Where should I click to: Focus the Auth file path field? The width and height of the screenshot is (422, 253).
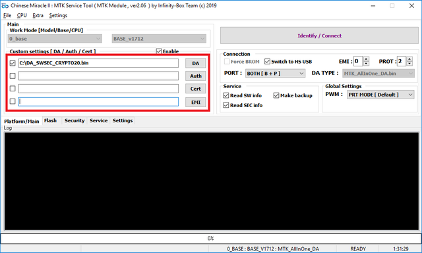click(98, 76)
